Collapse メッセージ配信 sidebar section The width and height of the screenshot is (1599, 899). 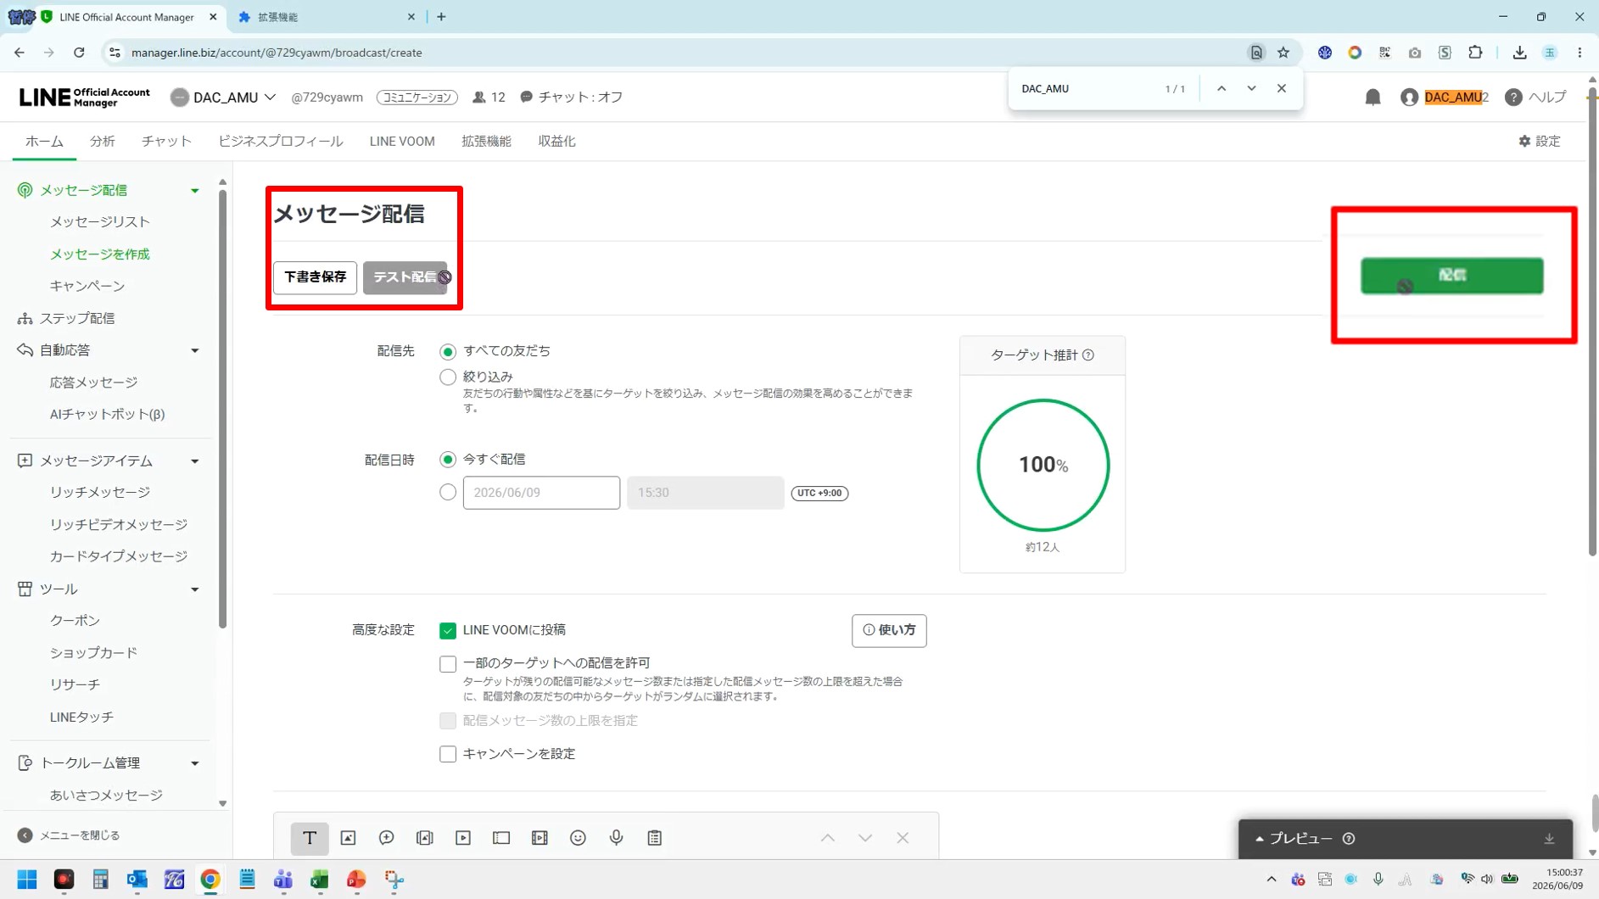pos(195,191)
